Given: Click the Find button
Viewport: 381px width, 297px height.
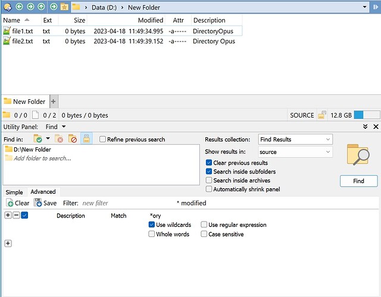Looking at the screenshot, I should [358, 181].
